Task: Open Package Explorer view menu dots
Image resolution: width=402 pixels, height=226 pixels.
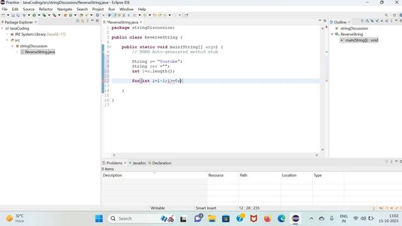Action: (x=87, y=21)
